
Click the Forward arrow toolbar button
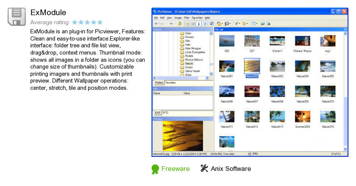171,23
